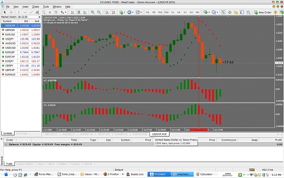Image resolution: width=284 pixels, height=178 pixels.
Task: Select the cursor arrow tool
Action: click(x=5, y=12)
